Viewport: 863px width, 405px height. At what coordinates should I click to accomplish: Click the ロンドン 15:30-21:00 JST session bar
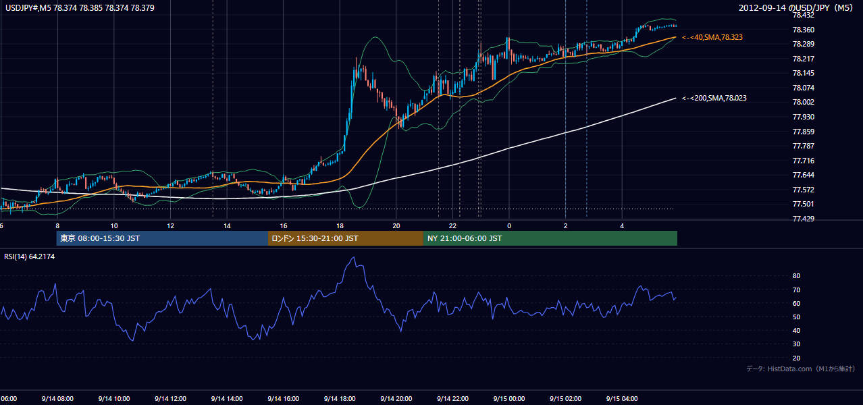click(x=346, y=238)
